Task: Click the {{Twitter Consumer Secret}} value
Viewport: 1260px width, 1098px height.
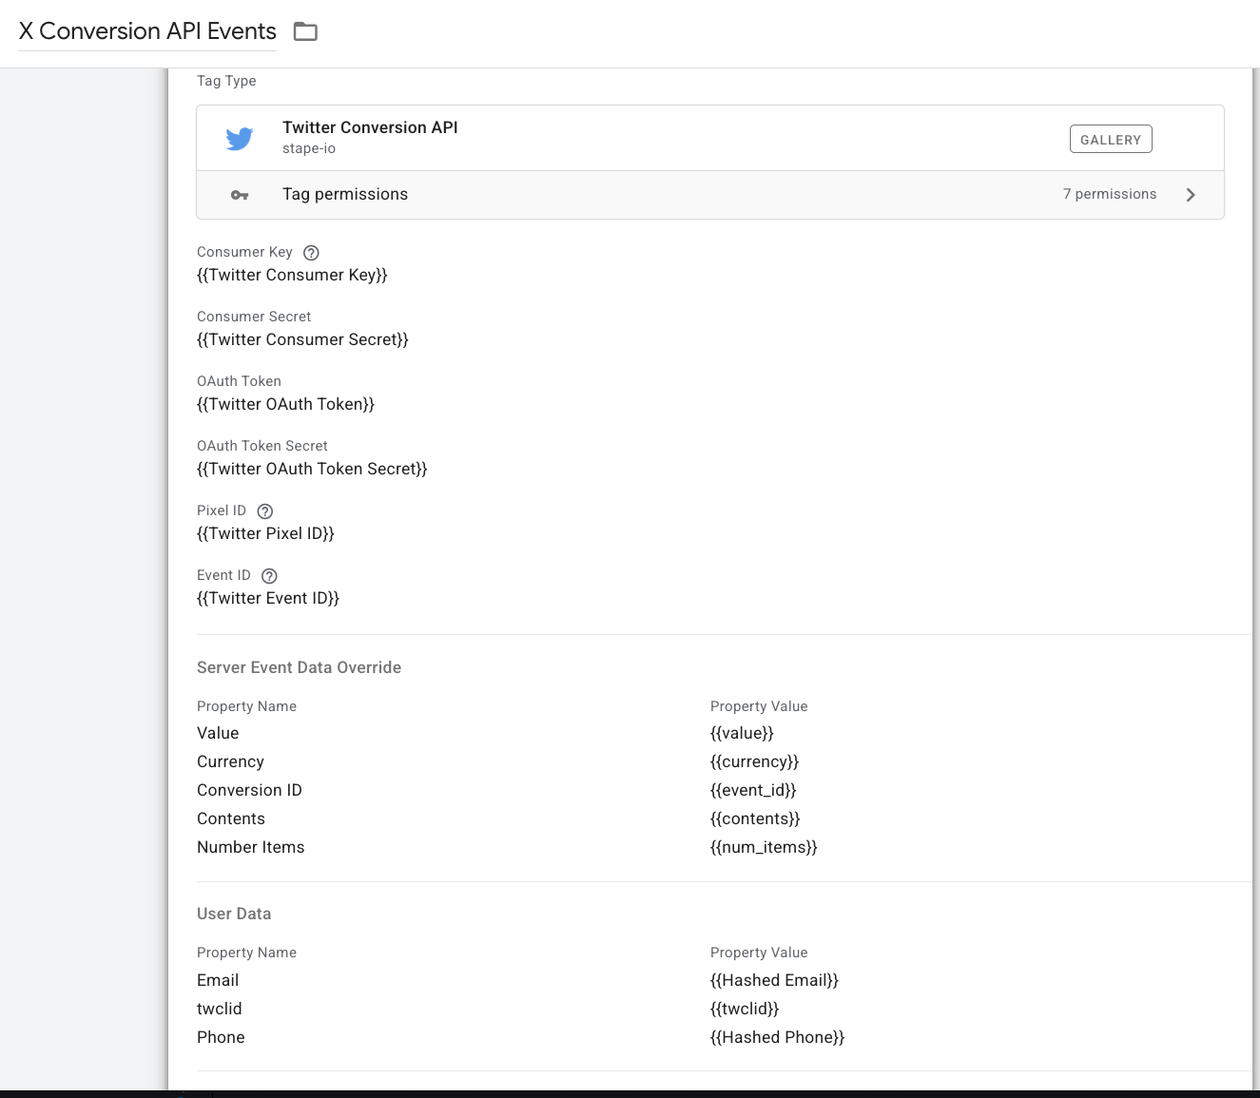Action: pos(302,340)
